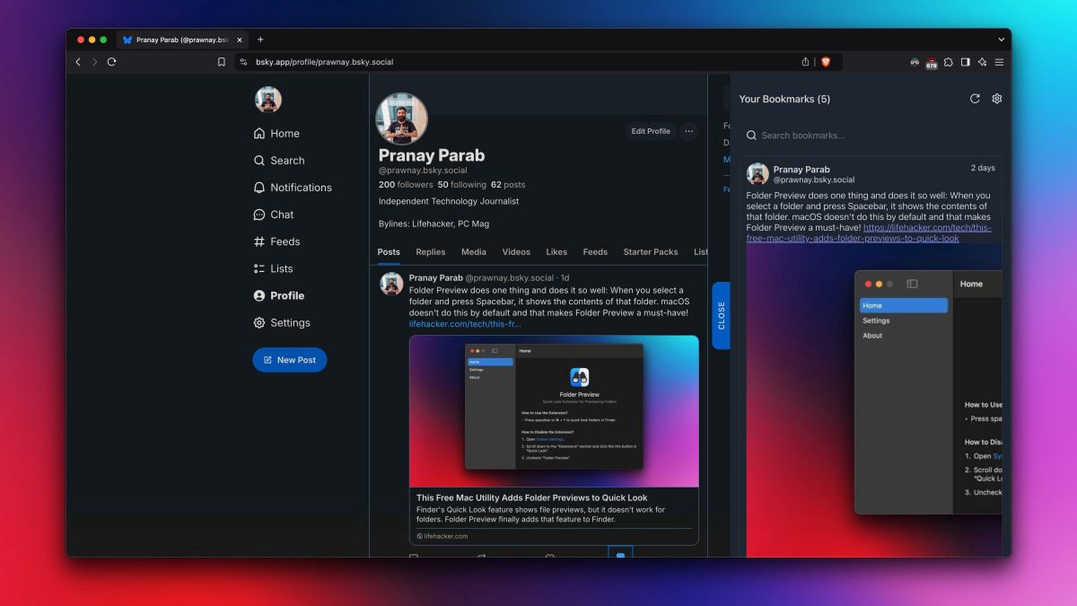
Task: Click the bookmarked post's author avatar
Action: (757, 174)
